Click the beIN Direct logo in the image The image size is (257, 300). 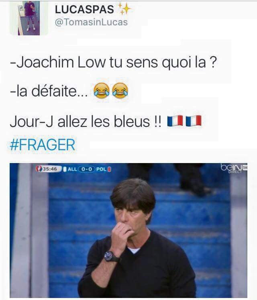click(x=234, y=168)
